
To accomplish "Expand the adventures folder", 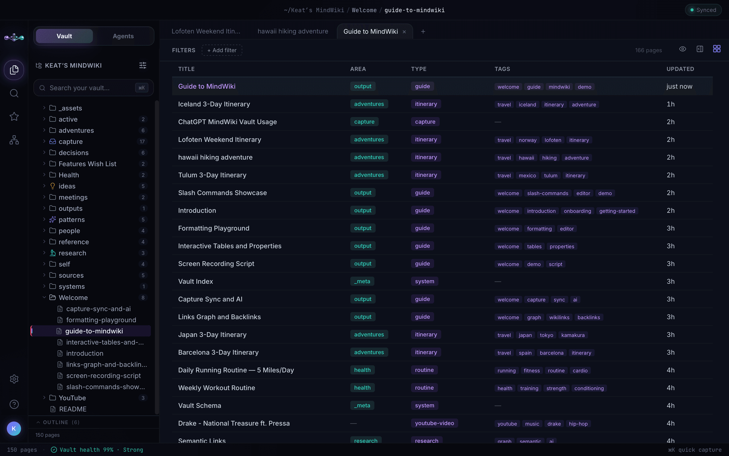I will 44,130.
